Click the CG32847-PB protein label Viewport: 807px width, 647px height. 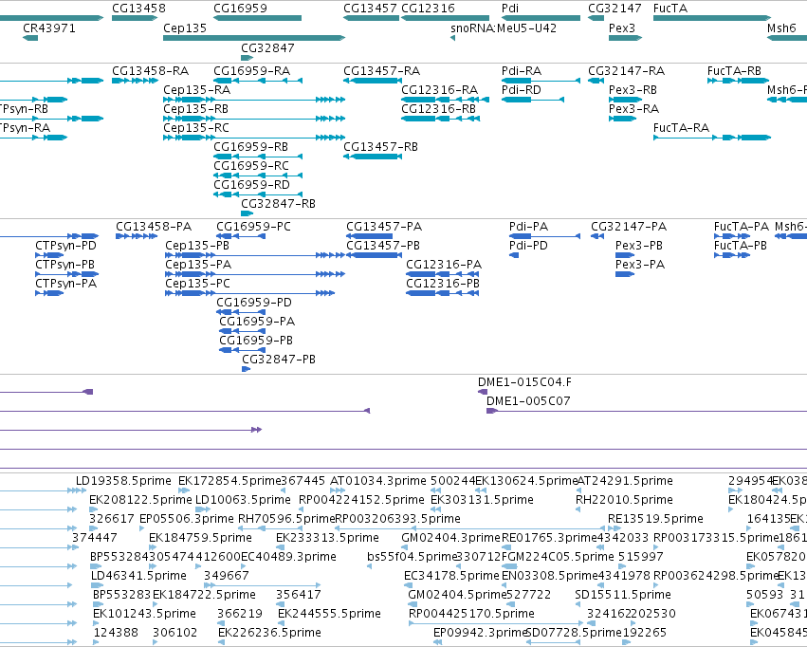pos(279,360)
